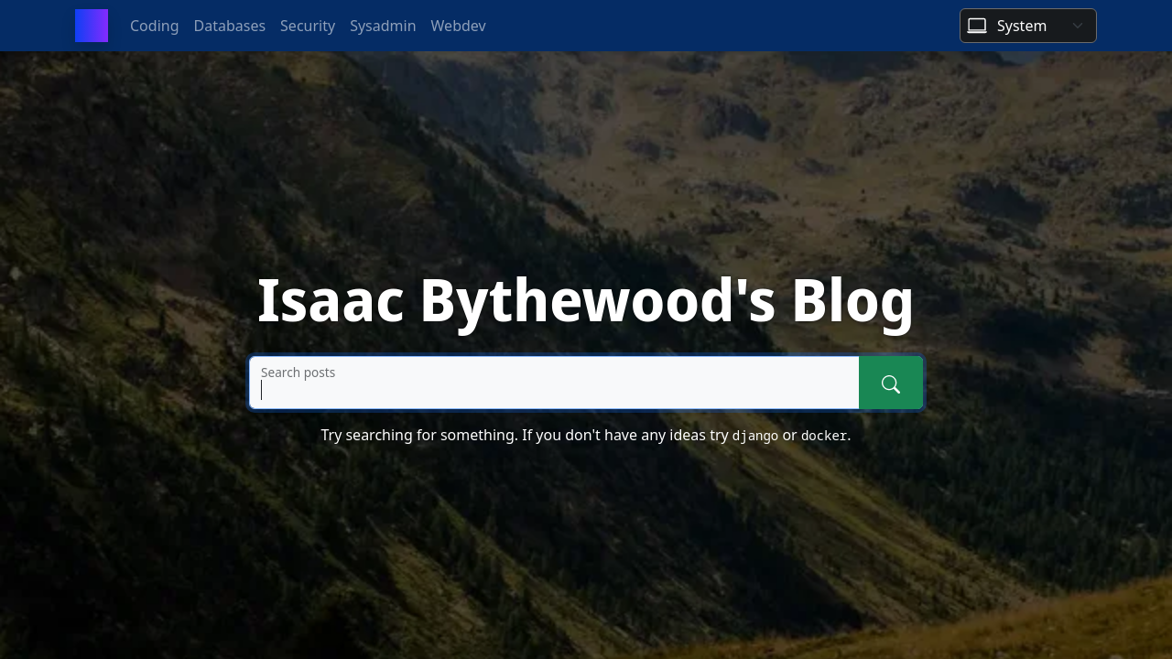Image resolution: width=1172 pixels, height=659 pixels.
Task: Click the theme picker showing System
Action: [1027, 26]
